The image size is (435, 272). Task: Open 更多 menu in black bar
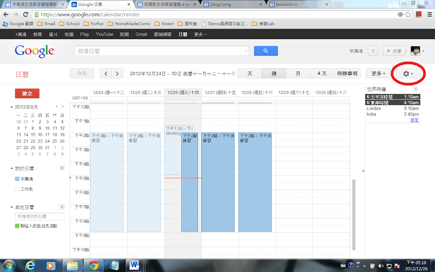click(200, 34)
